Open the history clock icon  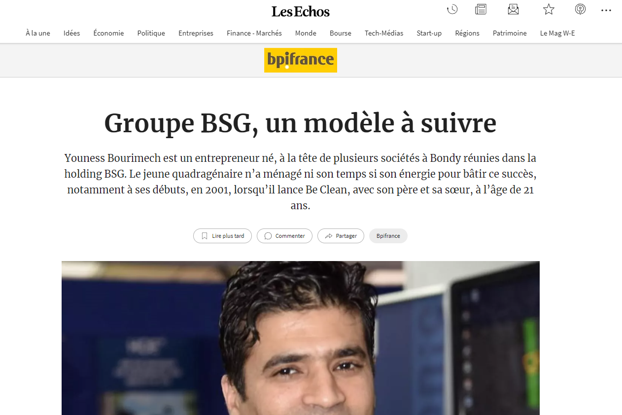452,9
